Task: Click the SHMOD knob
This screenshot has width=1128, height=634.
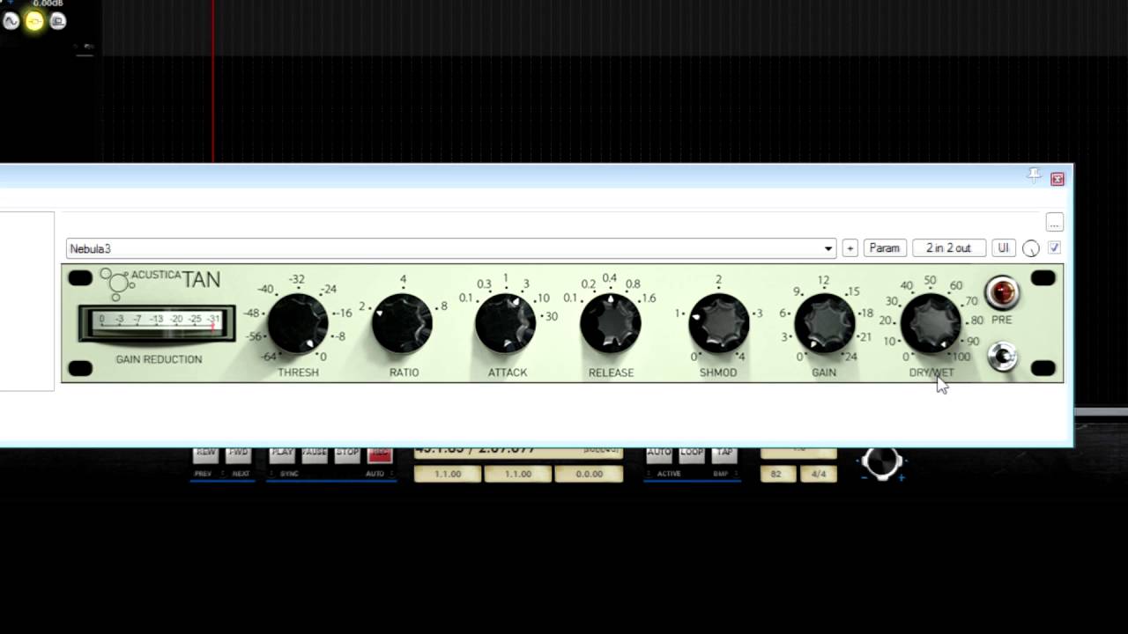Action: pos(718,324)
